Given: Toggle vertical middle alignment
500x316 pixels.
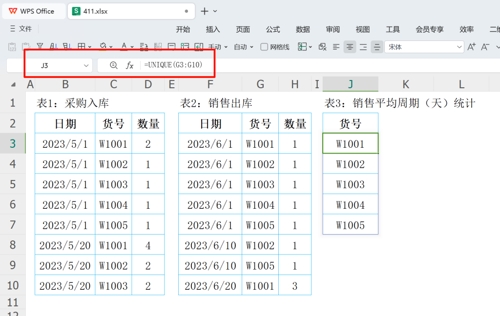Looking at the screenshot, I should tap(377, 47).
